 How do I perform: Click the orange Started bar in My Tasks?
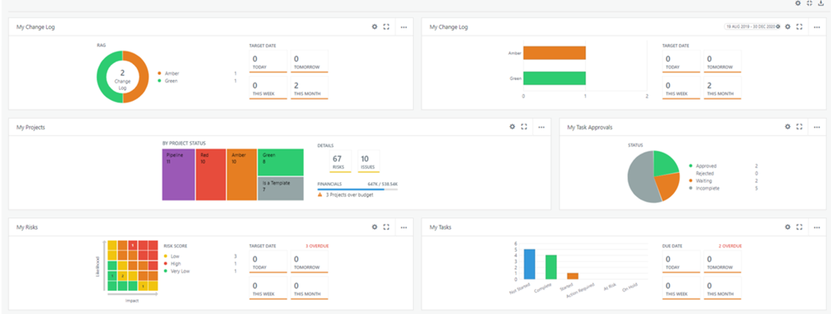tap(572, 276)
